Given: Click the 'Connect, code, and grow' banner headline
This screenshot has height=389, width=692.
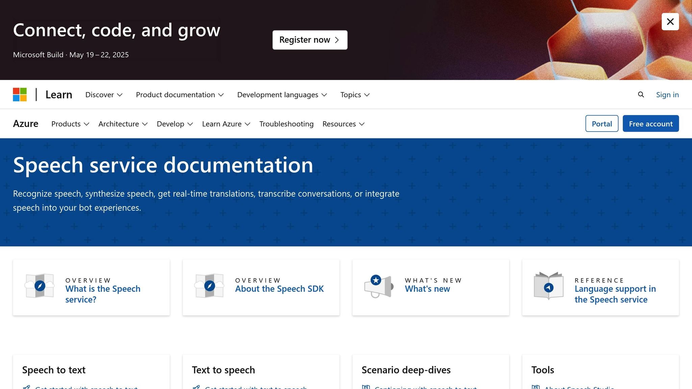Looking at the screenshot, I should pyautogui.click(x=117, y=30).
